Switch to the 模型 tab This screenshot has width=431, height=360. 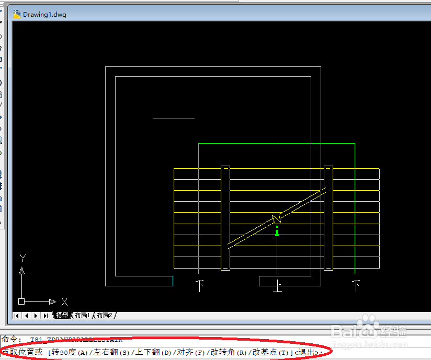62,315
